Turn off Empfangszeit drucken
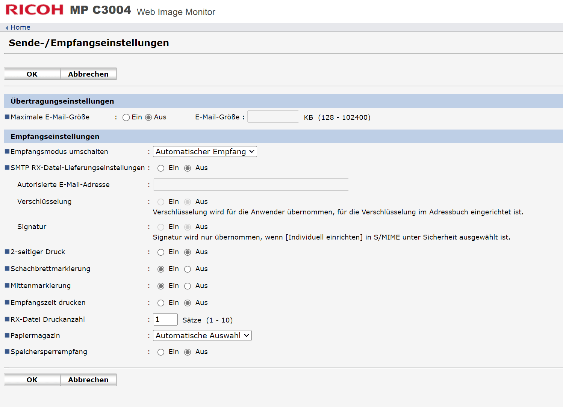This screenshot has width=563, height=407. [188, 303]
